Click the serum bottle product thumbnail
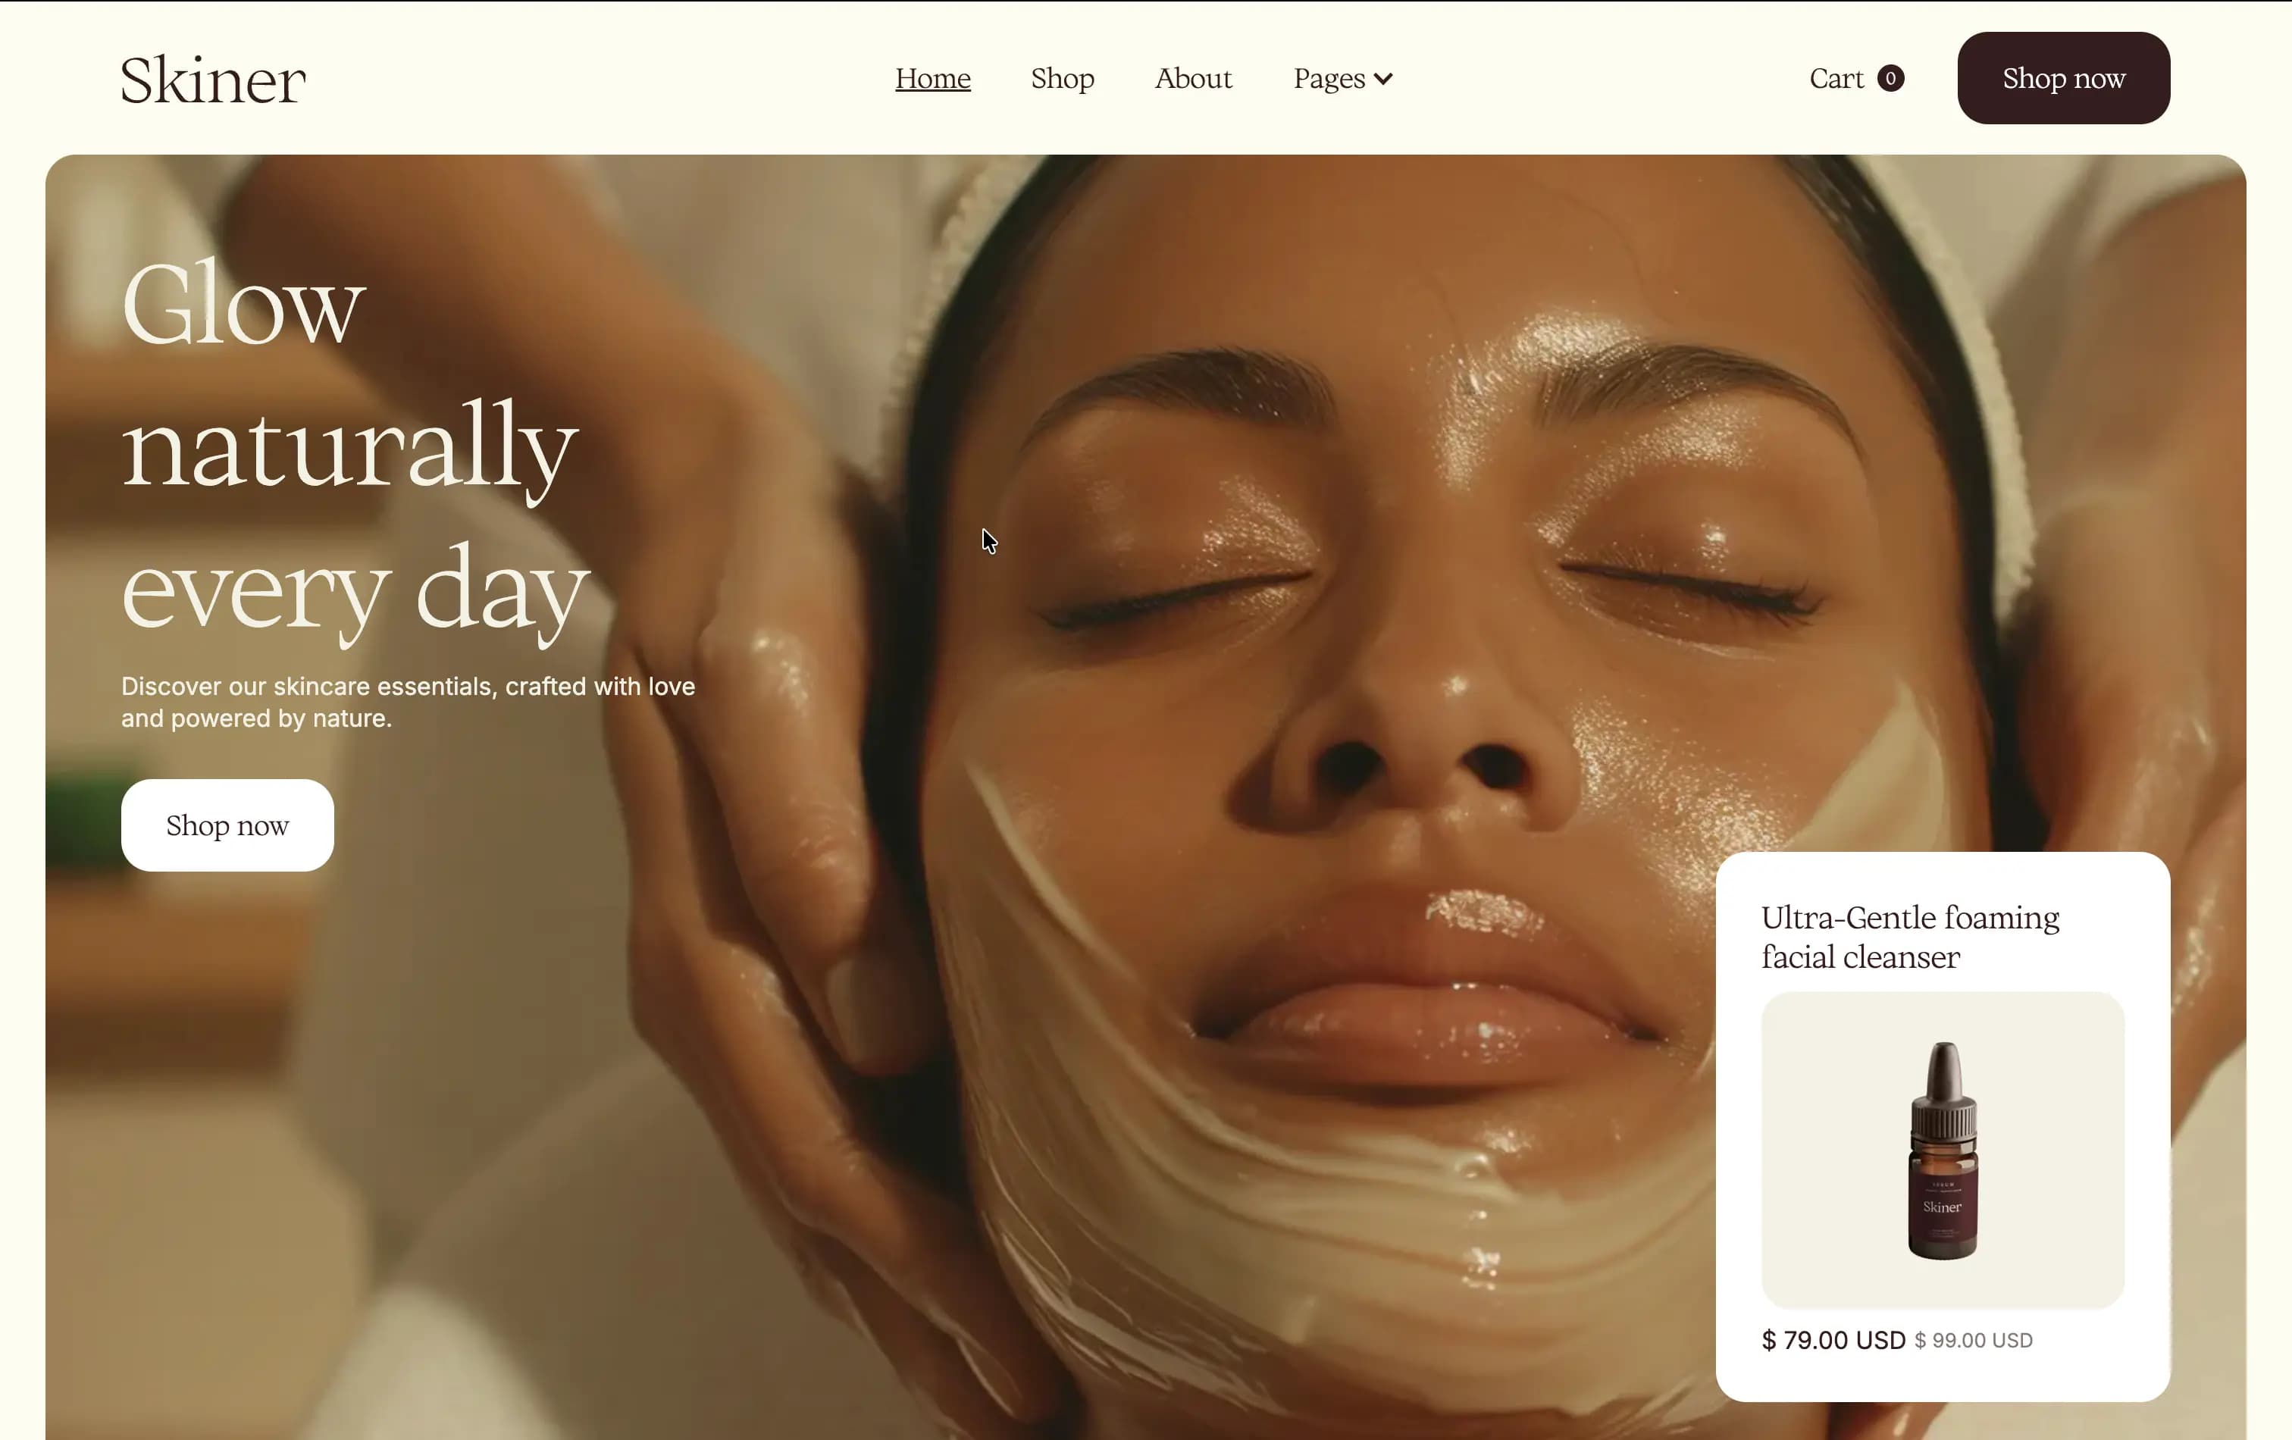Screen dimensions: 2292x1440 coord(1943,1150)
